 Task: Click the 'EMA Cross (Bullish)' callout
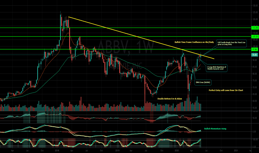pos(203,82)
